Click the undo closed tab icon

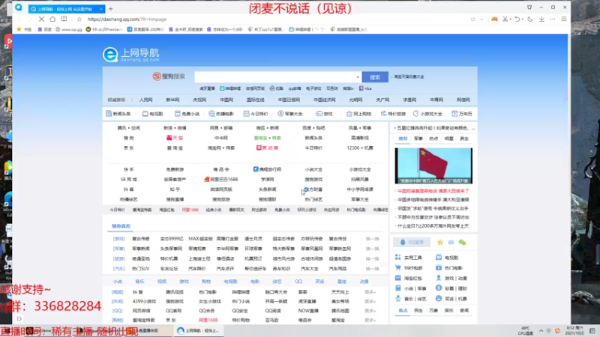click(517, 19)
